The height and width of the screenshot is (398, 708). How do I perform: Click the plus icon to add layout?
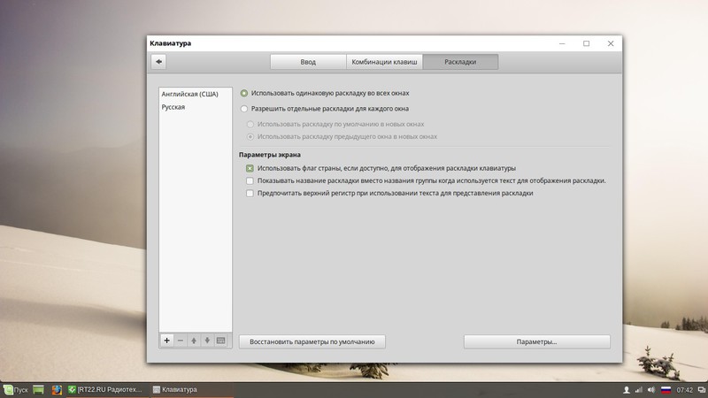(166, 341)
